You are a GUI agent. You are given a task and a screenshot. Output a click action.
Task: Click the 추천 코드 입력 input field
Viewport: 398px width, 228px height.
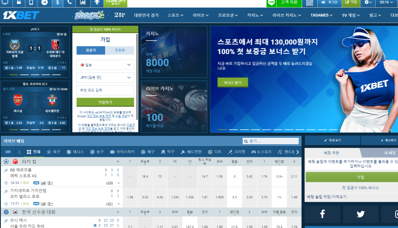[x=105, y=90]
